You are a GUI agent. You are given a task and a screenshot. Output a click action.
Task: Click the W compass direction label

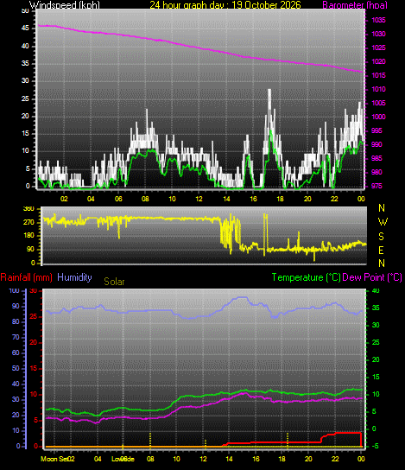[383, 222]
